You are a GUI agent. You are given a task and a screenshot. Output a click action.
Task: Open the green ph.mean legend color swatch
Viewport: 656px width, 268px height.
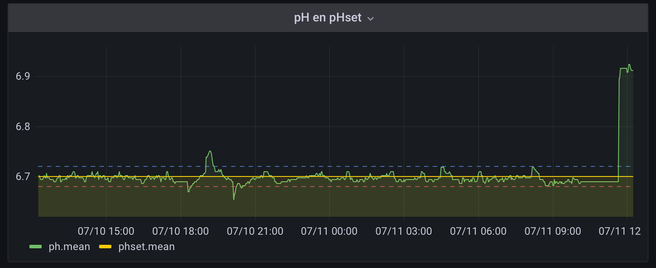pos(36,247)
